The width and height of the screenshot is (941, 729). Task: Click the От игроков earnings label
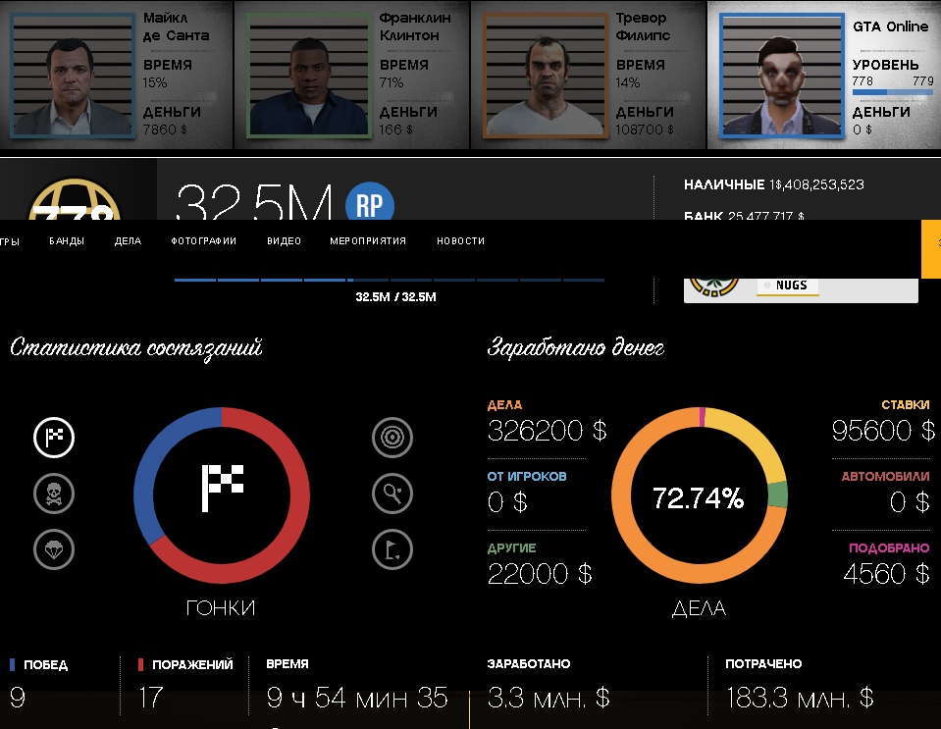pos(527,477)
